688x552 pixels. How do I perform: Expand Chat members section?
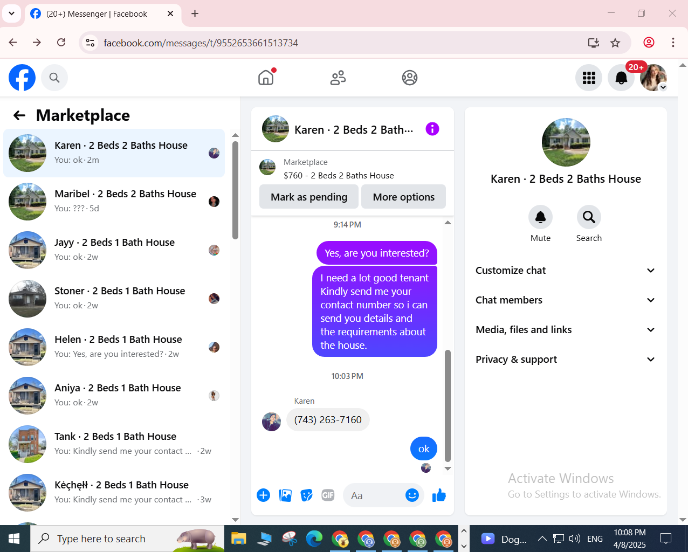click(x=566, y=300)
